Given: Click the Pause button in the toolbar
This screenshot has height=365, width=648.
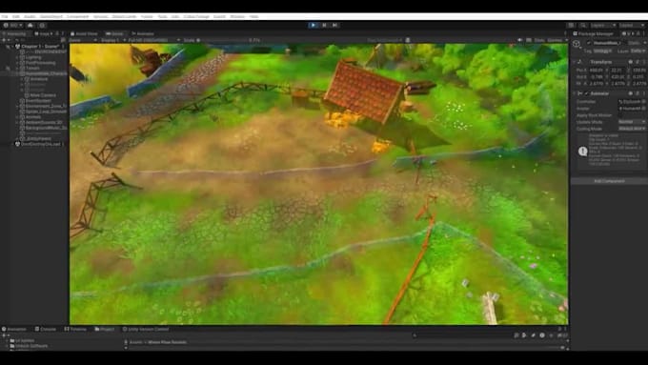Looking at the screenshot, I should pos(324,25).
